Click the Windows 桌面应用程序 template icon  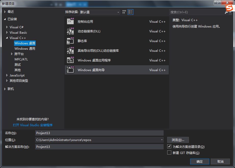(x=70, y=60)
